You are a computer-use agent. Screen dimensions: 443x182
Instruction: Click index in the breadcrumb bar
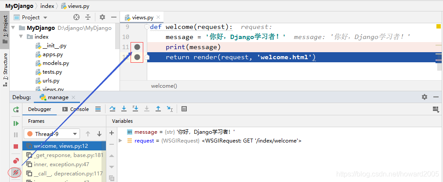tap(47, 6)
